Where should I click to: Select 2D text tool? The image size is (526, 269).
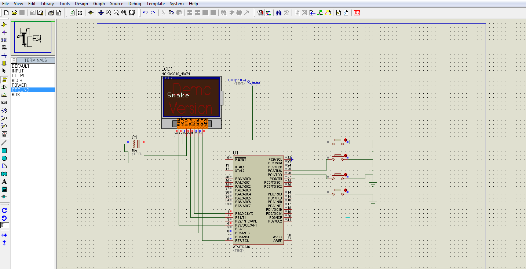[x=4, y=182]
